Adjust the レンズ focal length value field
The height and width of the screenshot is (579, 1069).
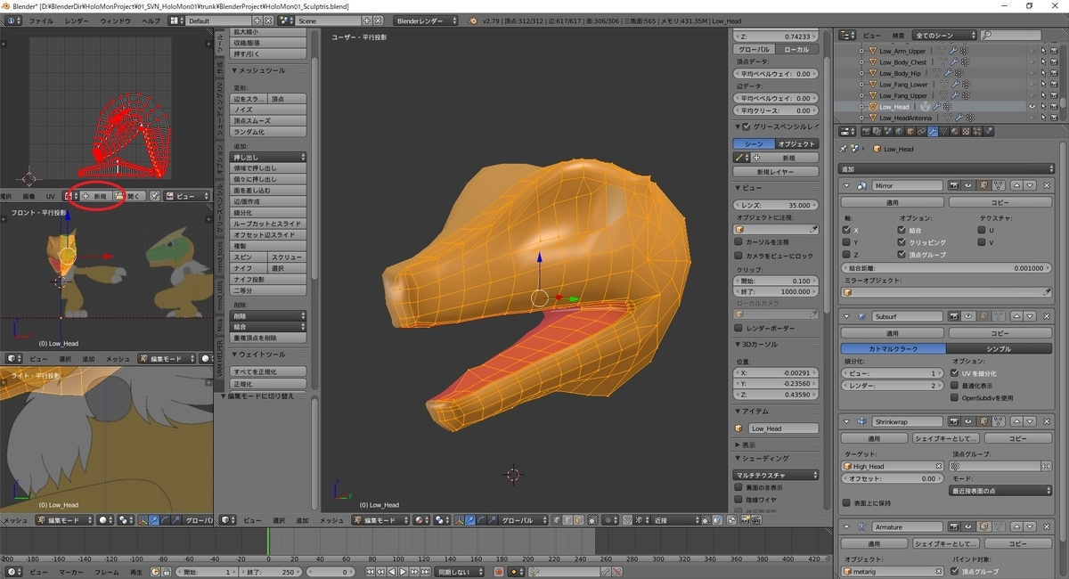click(x=775, y=205)
